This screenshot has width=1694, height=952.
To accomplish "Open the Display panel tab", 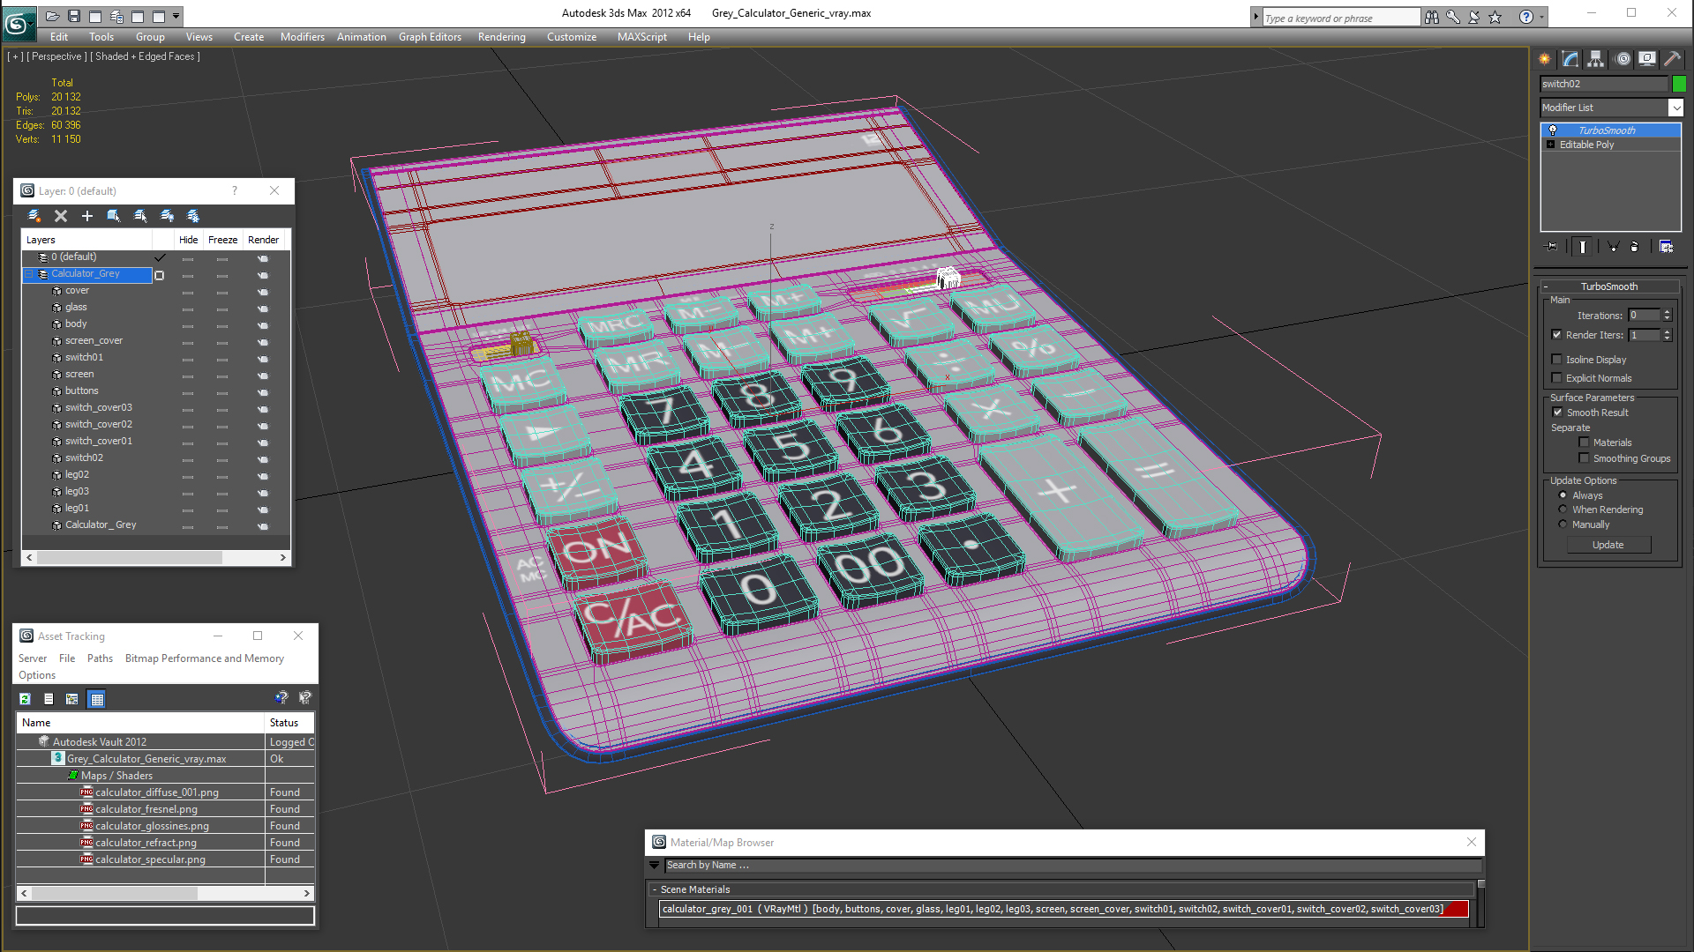I will [x=1647, y=59].
